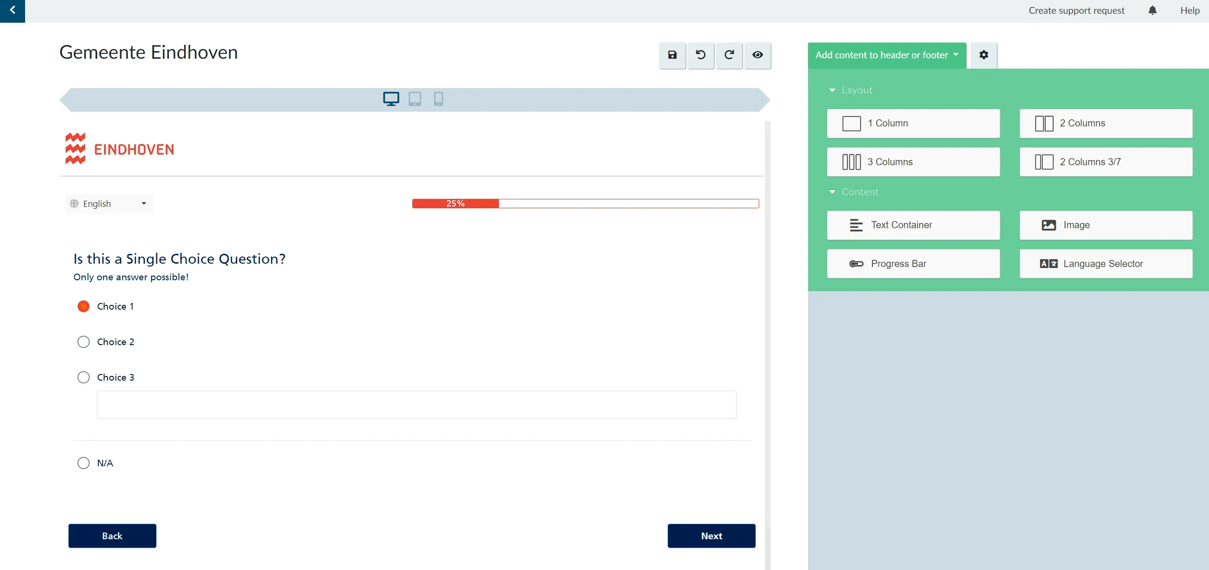Collapse the Layout section
The height and width of the screenshot is (570, 1209).
tap(850, 90)
